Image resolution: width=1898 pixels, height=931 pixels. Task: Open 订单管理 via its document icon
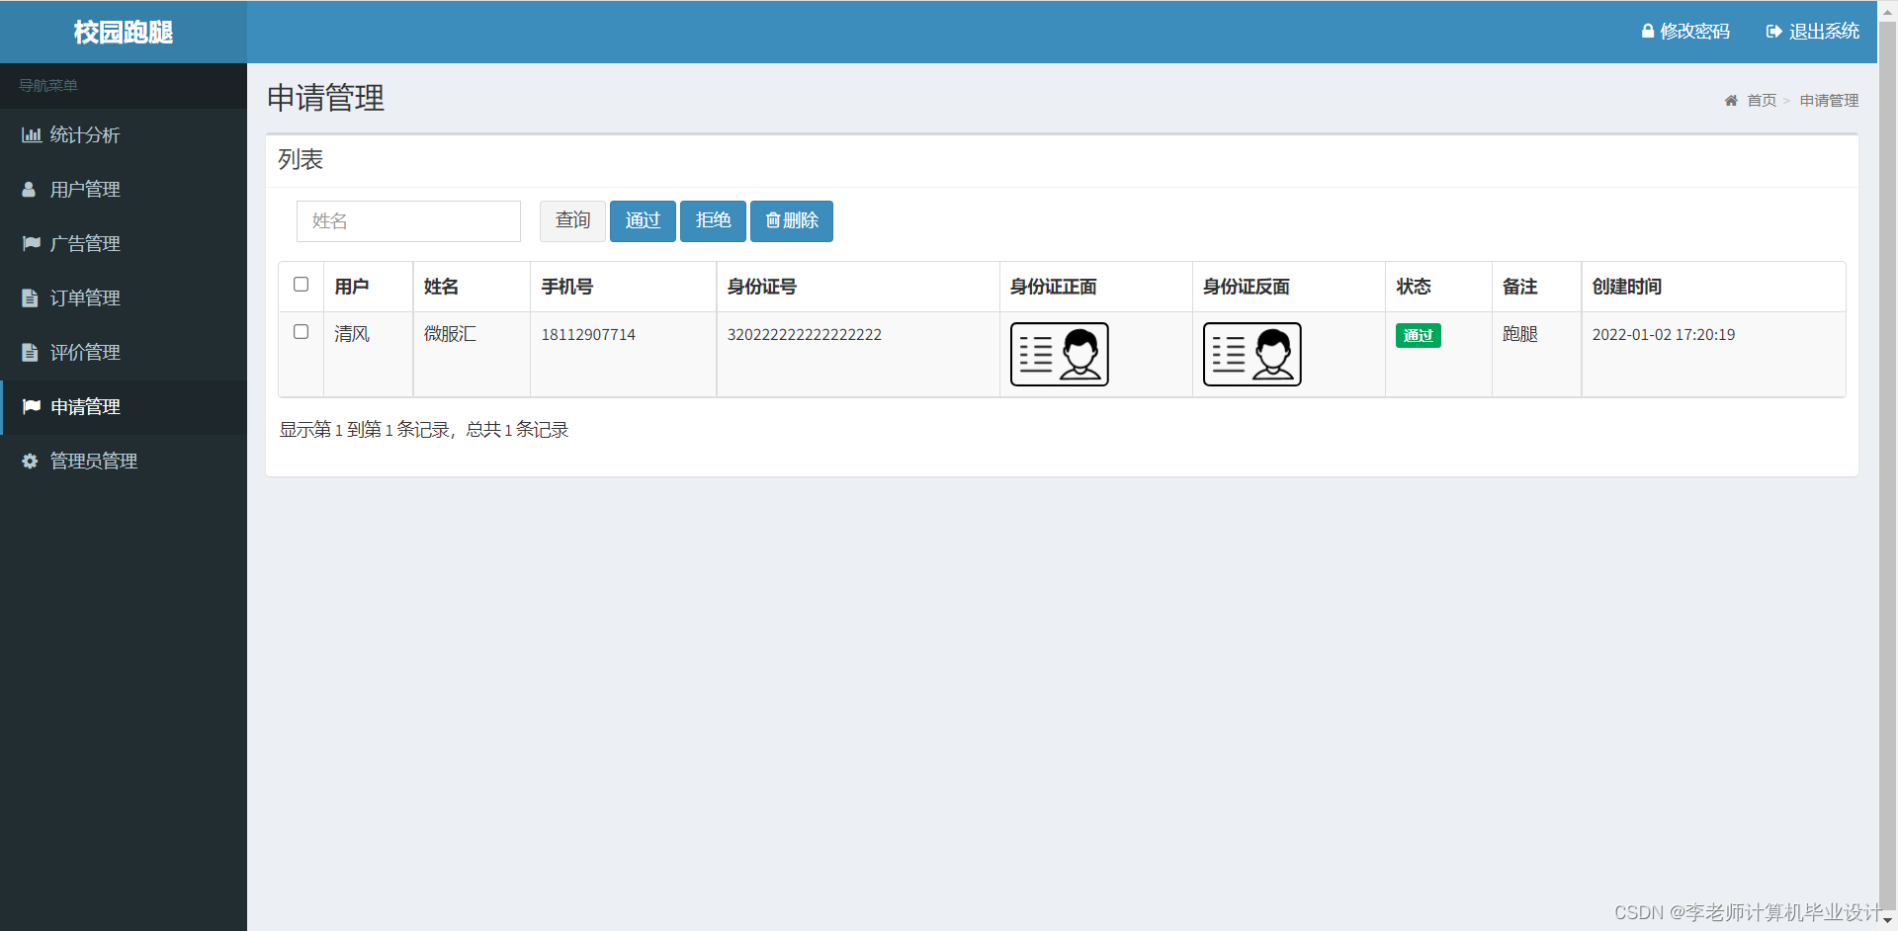tap(30, 297)
